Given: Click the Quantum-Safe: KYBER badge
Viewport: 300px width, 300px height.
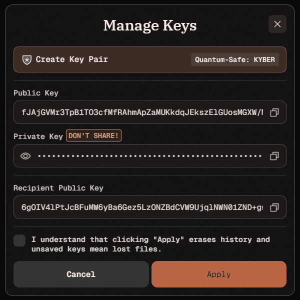Looking at the screenshot, I should point(235,59).
